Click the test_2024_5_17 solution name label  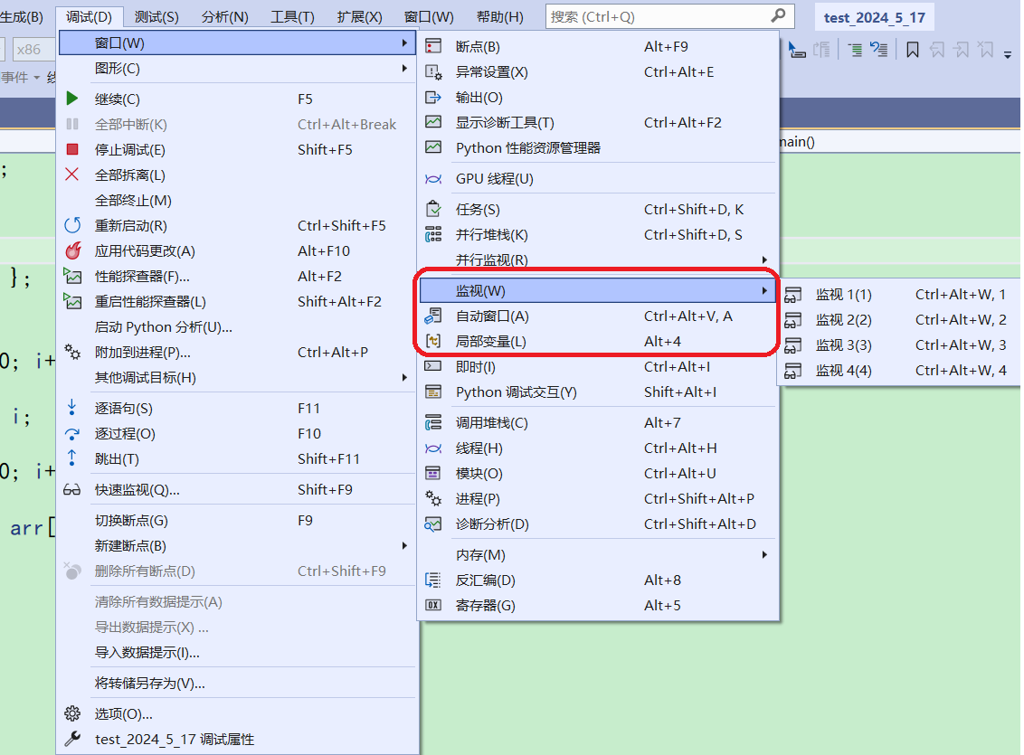pyautogui.click(x=875, y=17)
